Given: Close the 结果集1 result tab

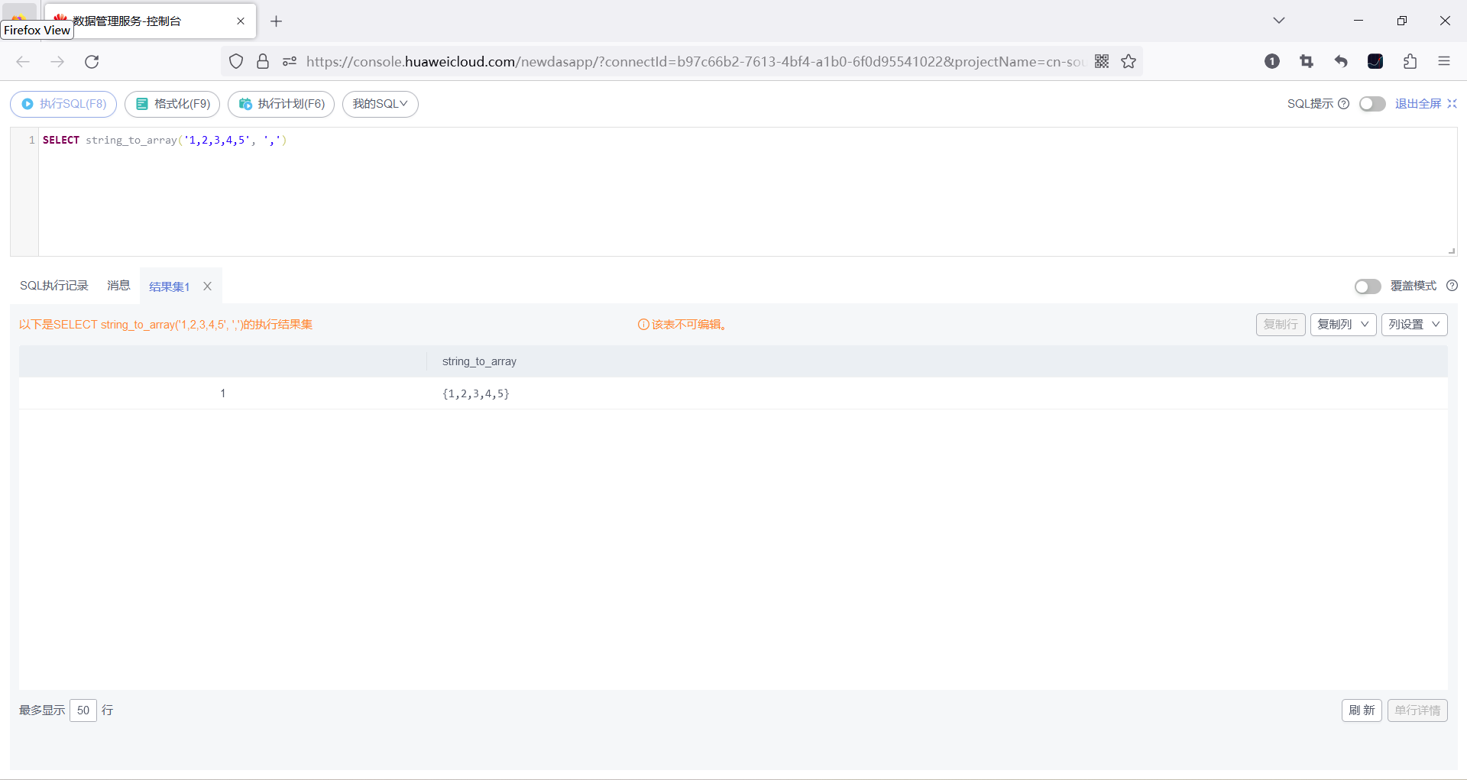Looking at the screenshot, I should pos(207,286).
